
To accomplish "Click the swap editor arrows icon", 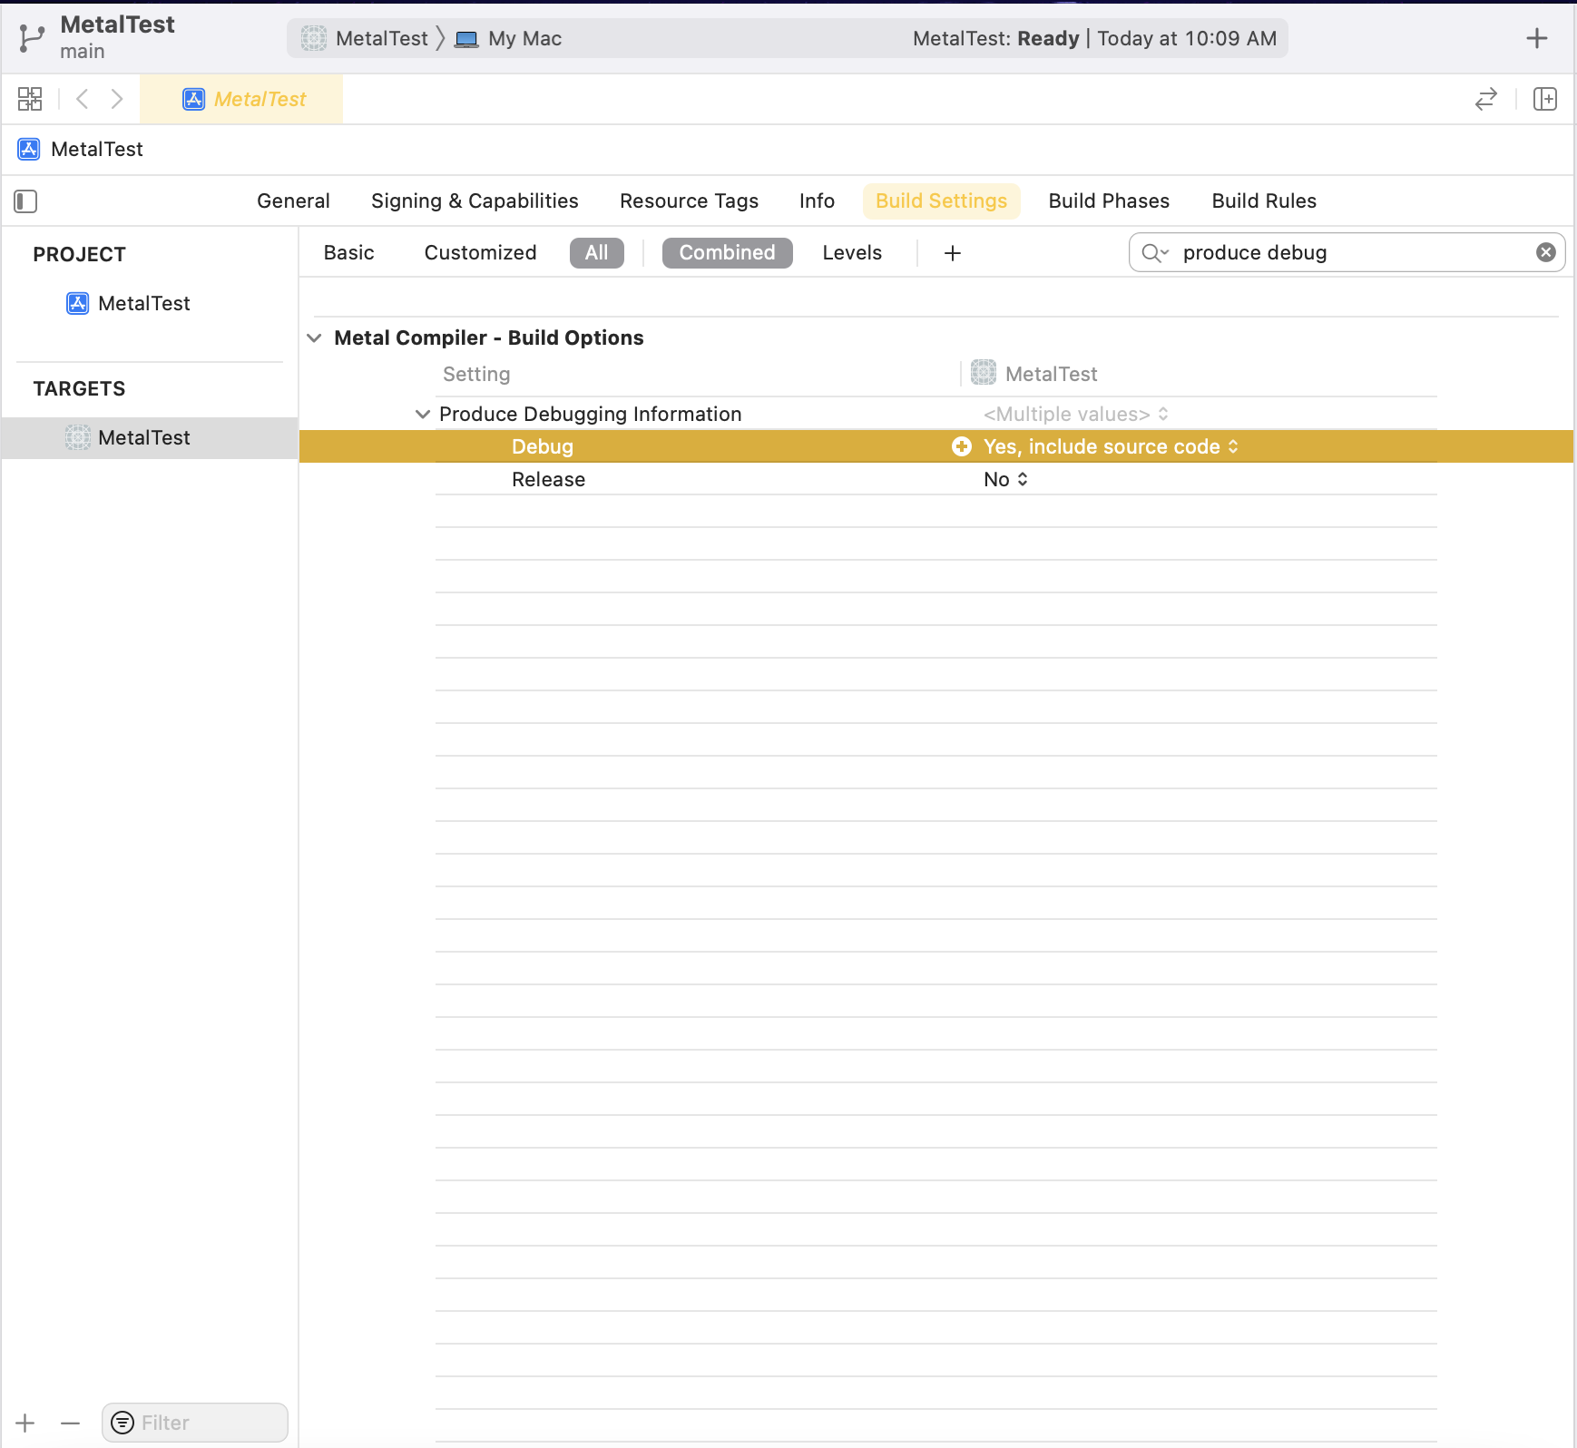I will click(1485, 99).
